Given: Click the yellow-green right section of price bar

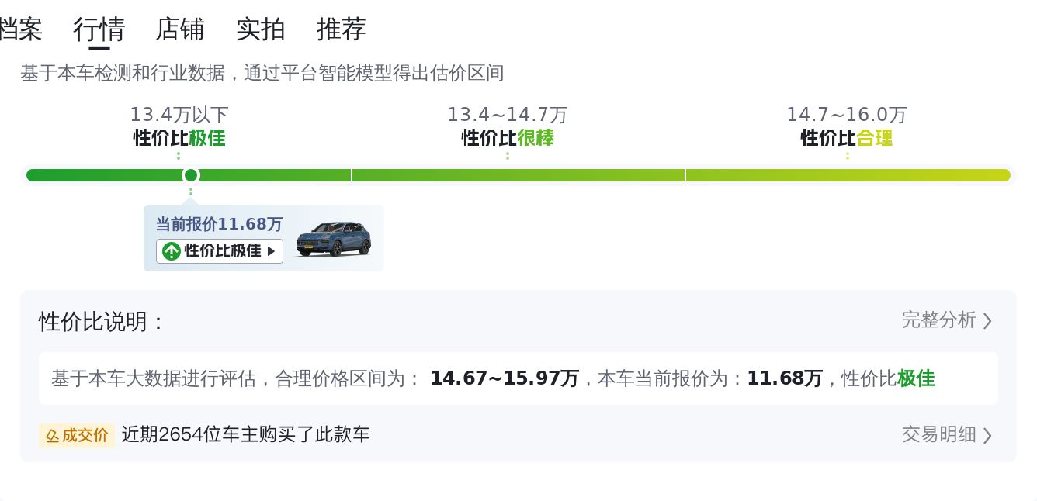Looking at the screenshot, I should [x=848, y=175].
